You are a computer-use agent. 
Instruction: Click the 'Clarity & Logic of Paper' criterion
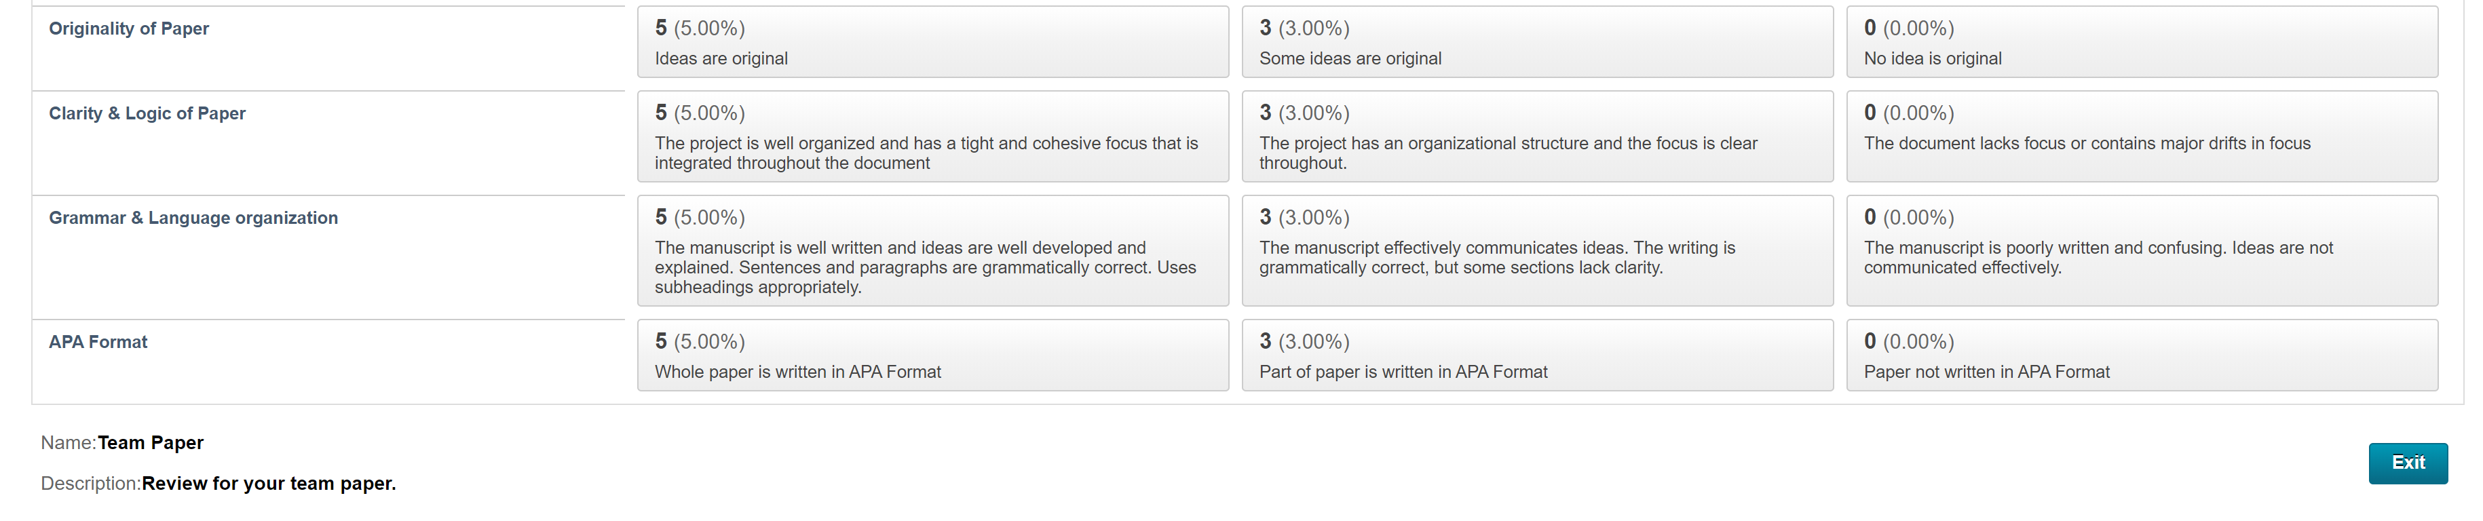[147, 114]
